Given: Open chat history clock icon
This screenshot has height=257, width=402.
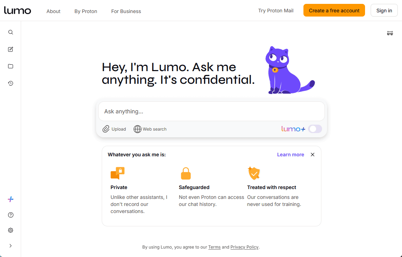Looking at the screenshot, I should [11, 83].
